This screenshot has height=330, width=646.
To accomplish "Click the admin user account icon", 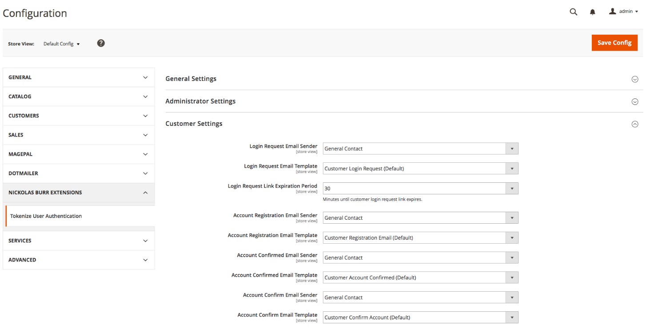I will pos(613,12).
